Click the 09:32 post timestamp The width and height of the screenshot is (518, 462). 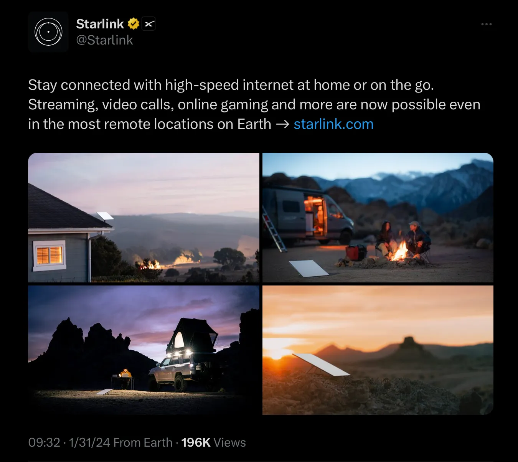point(44,442)
